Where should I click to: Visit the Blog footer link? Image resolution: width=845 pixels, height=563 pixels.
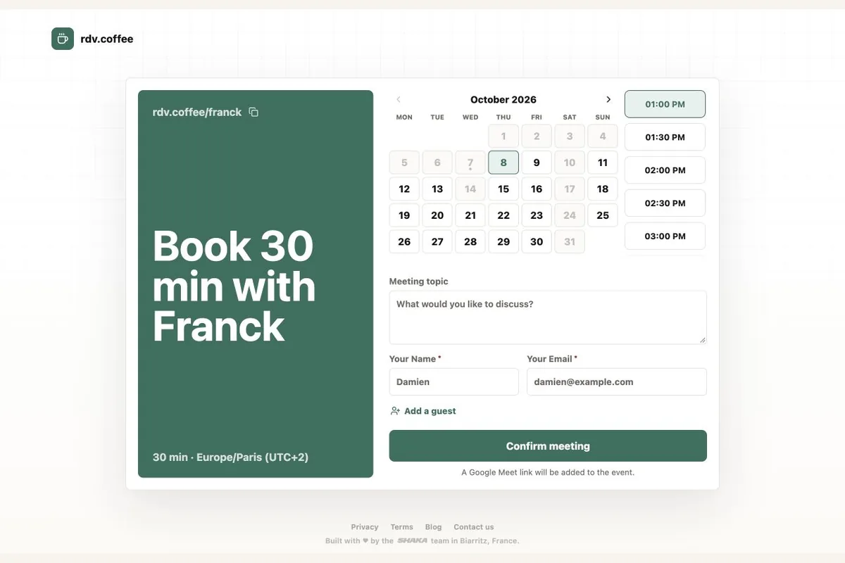click(434, 527)
